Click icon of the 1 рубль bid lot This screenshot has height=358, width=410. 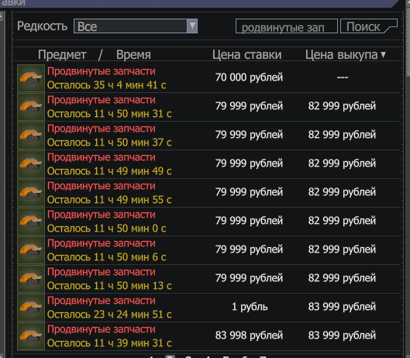click(31, 308)
